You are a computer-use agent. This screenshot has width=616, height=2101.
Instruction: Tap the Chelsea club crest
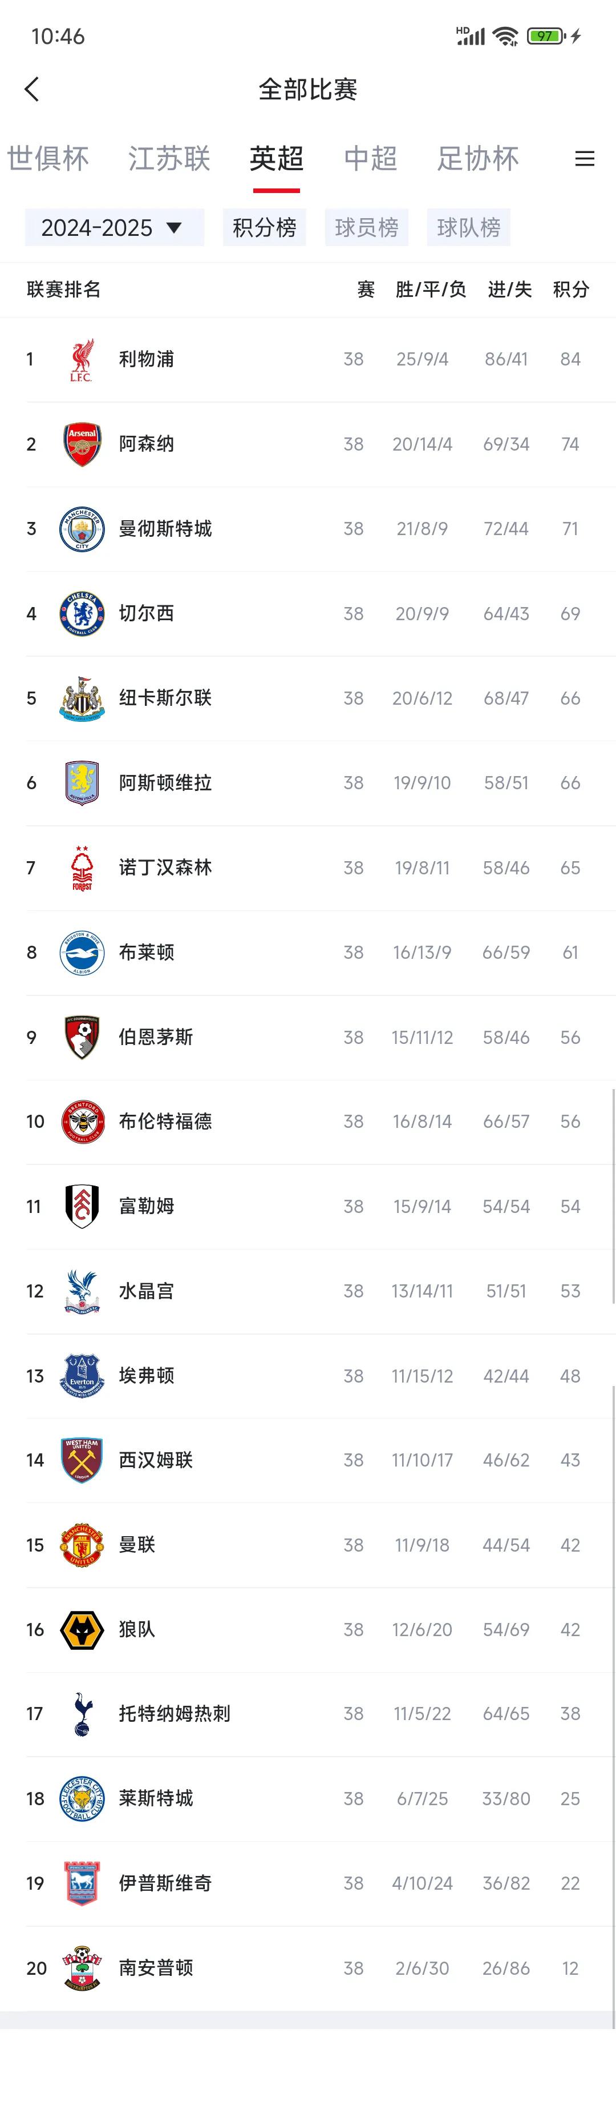82,613
